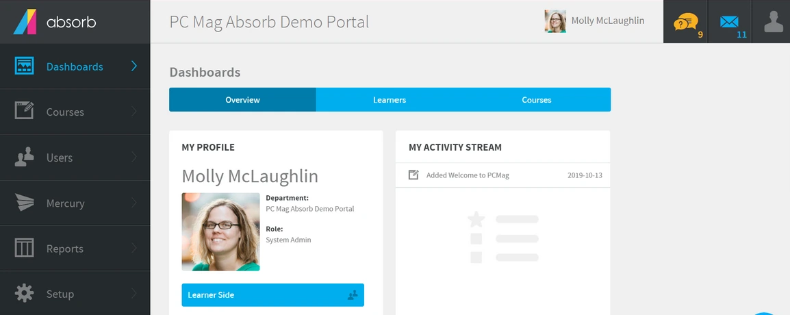The height and width of the screenshot is (315, 790).
Task: Click the Mercury paper-plane icon
Action: [x=24, y=203]
